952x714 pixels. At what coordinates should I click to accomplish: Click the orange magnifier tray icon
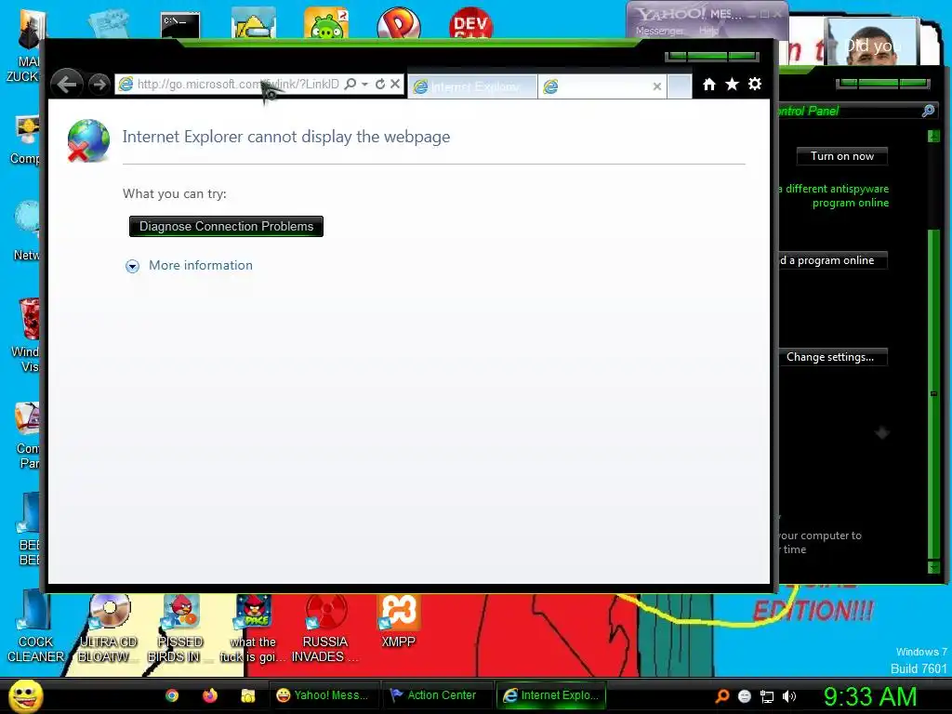tap(721, 696)
